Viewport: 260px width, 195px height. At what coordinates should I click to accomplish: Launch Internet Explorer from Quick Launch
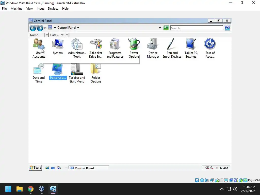click(47, 168)
